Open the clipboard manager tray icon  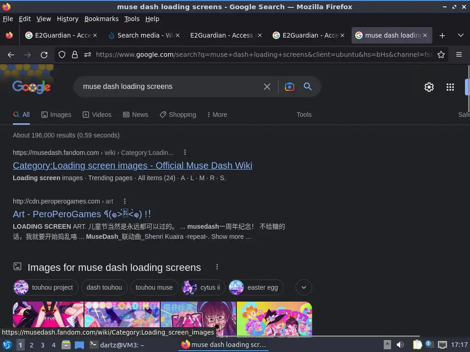417,345
